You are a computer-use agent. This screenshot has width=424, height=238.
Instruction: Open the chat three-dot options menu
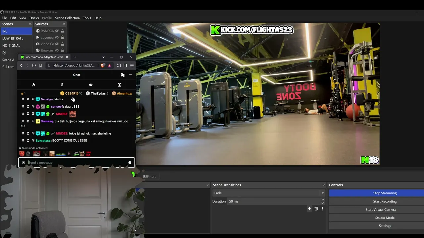pos(130,75)
